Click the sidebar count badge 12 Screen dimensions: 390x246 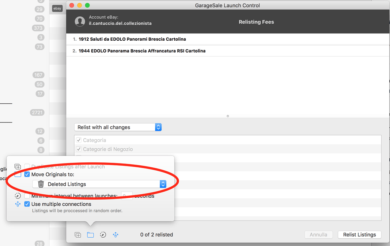40,131
